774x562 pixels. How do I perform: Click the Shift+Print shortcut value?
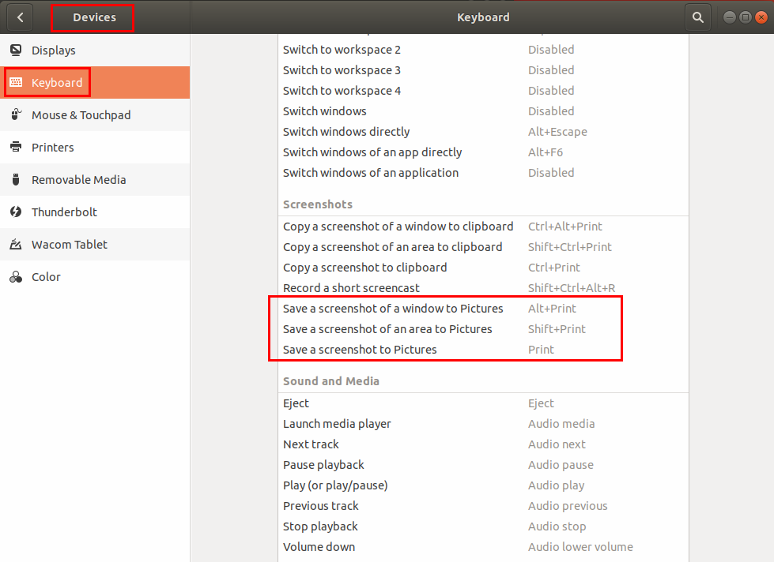(557, 329)
